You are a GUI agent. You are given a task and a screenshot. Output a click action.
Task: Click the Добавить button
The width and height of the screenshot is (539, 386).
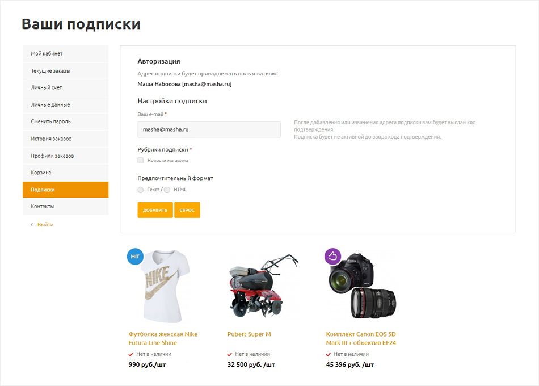[155, 210]
